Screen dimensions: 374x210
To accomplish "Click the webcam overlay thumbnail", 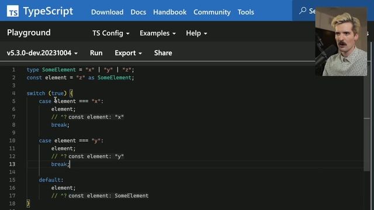I will (x=341, y=41).
